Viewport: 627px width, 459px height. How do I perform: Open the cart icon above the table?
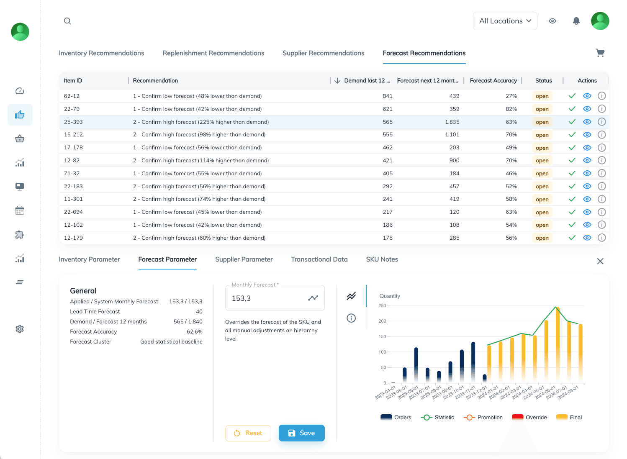(x=600, y=52)
